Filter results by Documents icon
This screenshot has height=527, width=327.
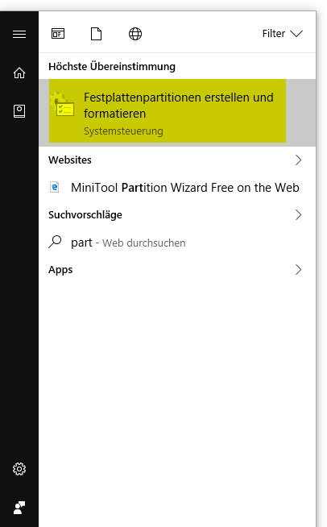pos(96,34)
